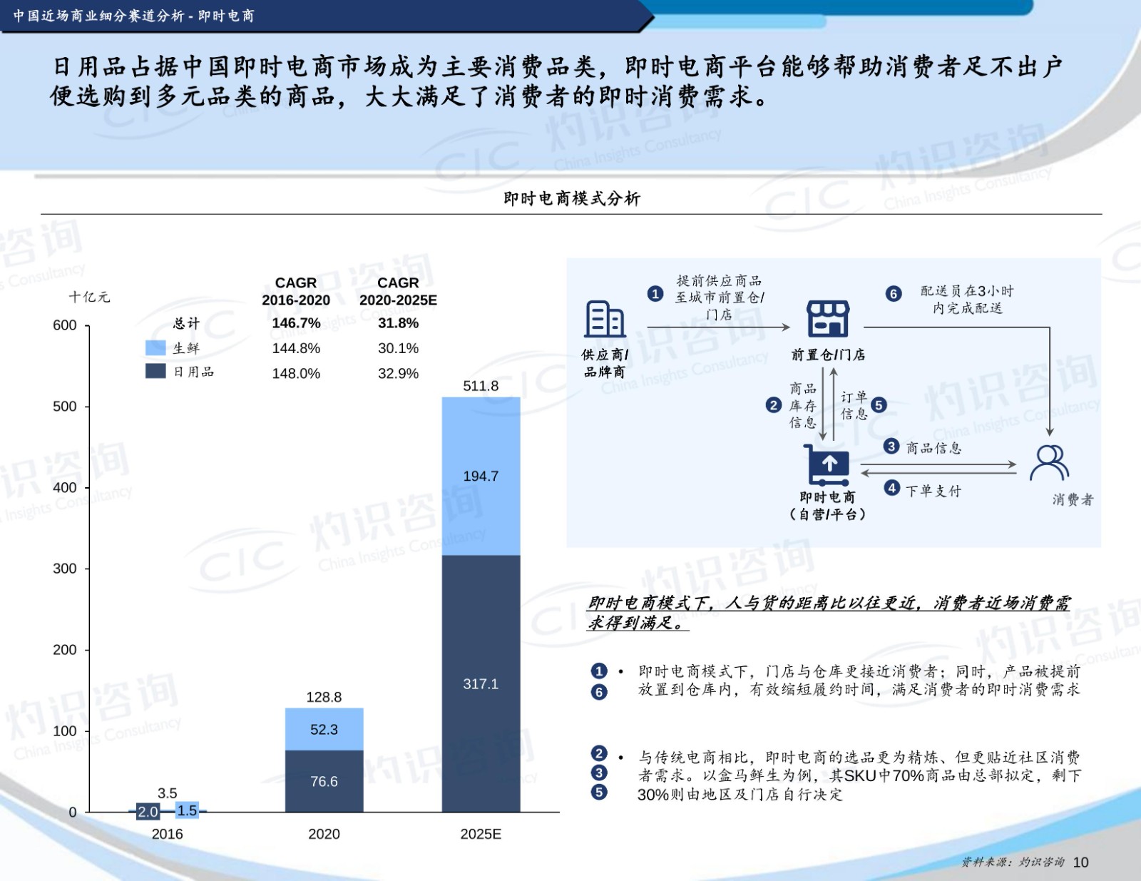
Task: Click step 4 circle beside 下单支付
Action: point(891,488)
